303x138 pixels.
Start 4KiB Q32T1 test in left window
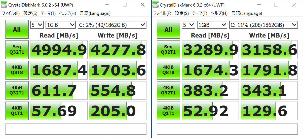click(17, 90)
